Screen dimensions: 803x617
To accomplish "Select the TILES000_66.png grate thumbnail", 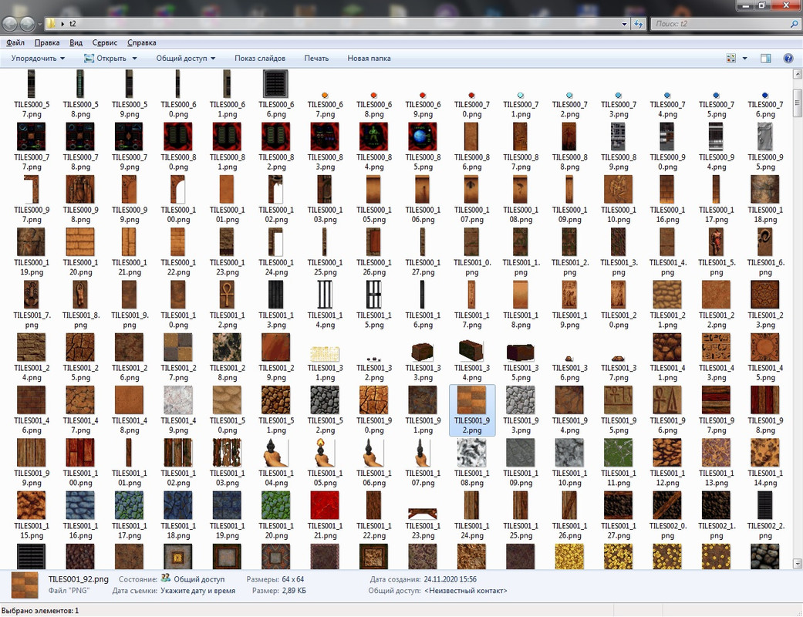I will (x=275, y=84).
